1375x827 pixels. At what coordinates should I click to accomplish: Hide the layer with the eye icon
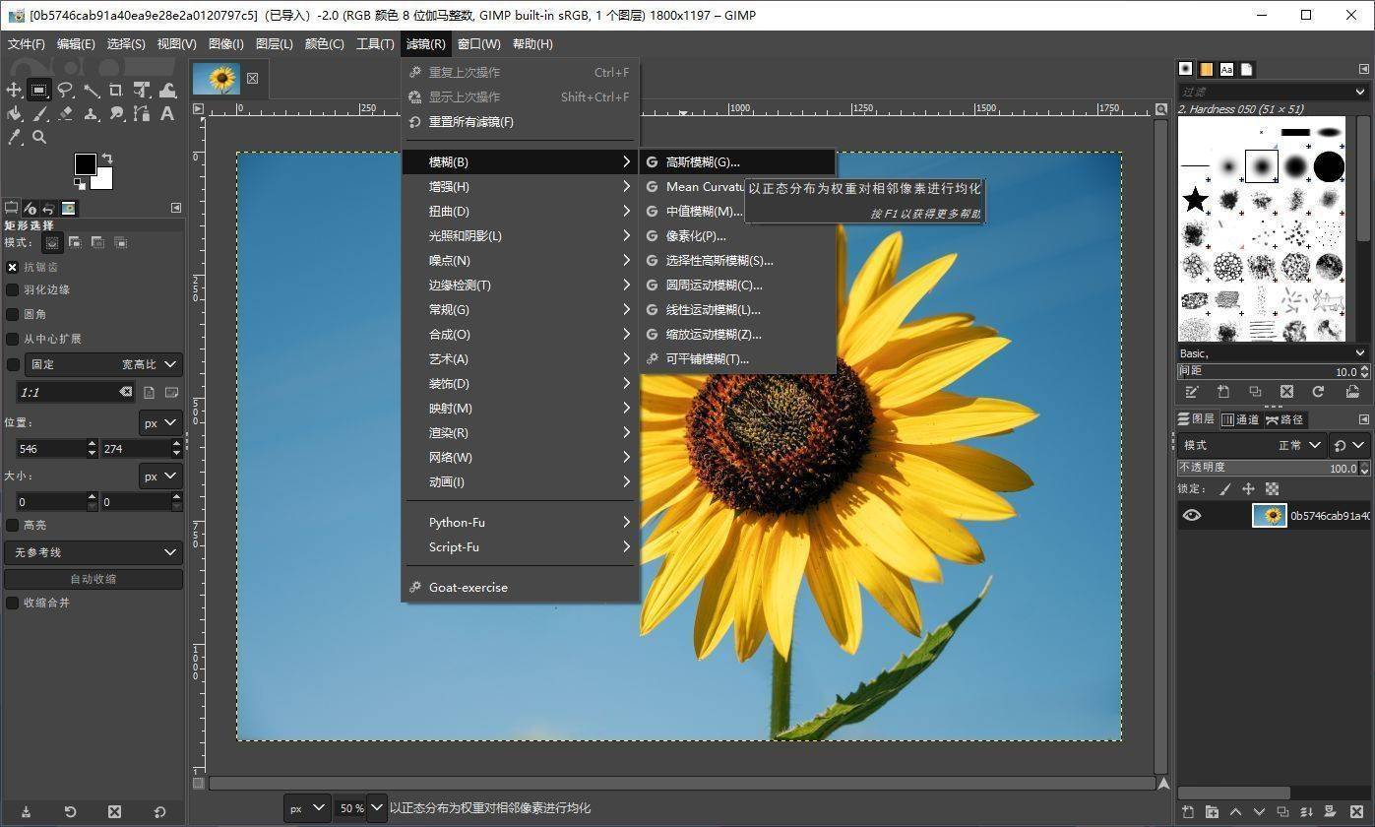click(1192, 515)
